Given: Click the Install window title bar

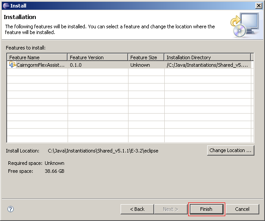Looking at the screenshot, I should click(132, 5).
